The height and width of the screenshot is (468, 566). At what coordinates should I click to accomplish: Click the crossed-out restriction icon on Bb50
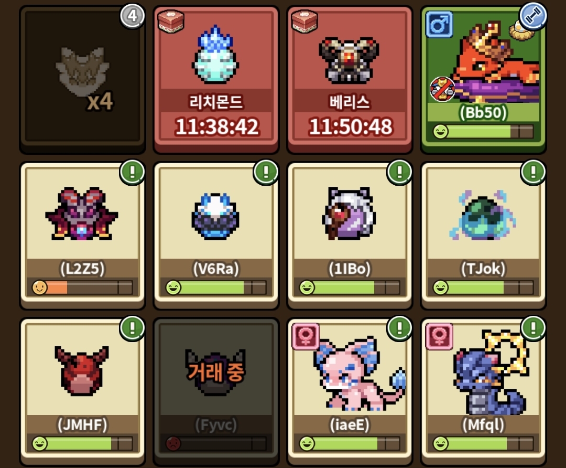(x=442, y=89)
